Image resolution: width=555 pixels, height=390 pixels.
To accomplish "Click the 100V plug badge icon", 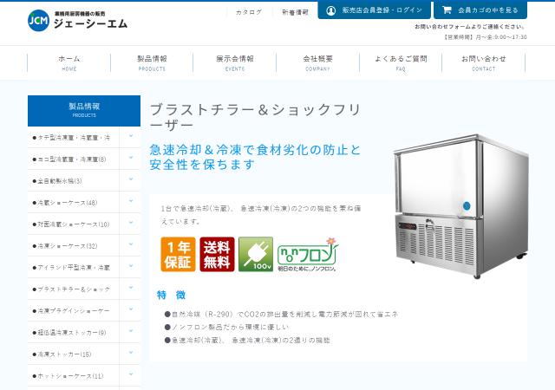I will pyautogui.click(x=256, y=255).
